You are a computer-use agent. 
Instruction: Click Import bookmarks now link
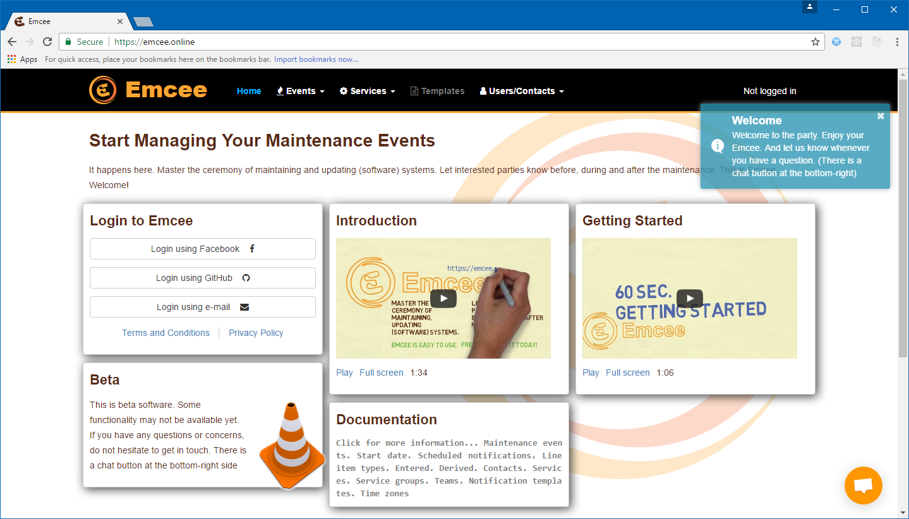coord(316,59)
